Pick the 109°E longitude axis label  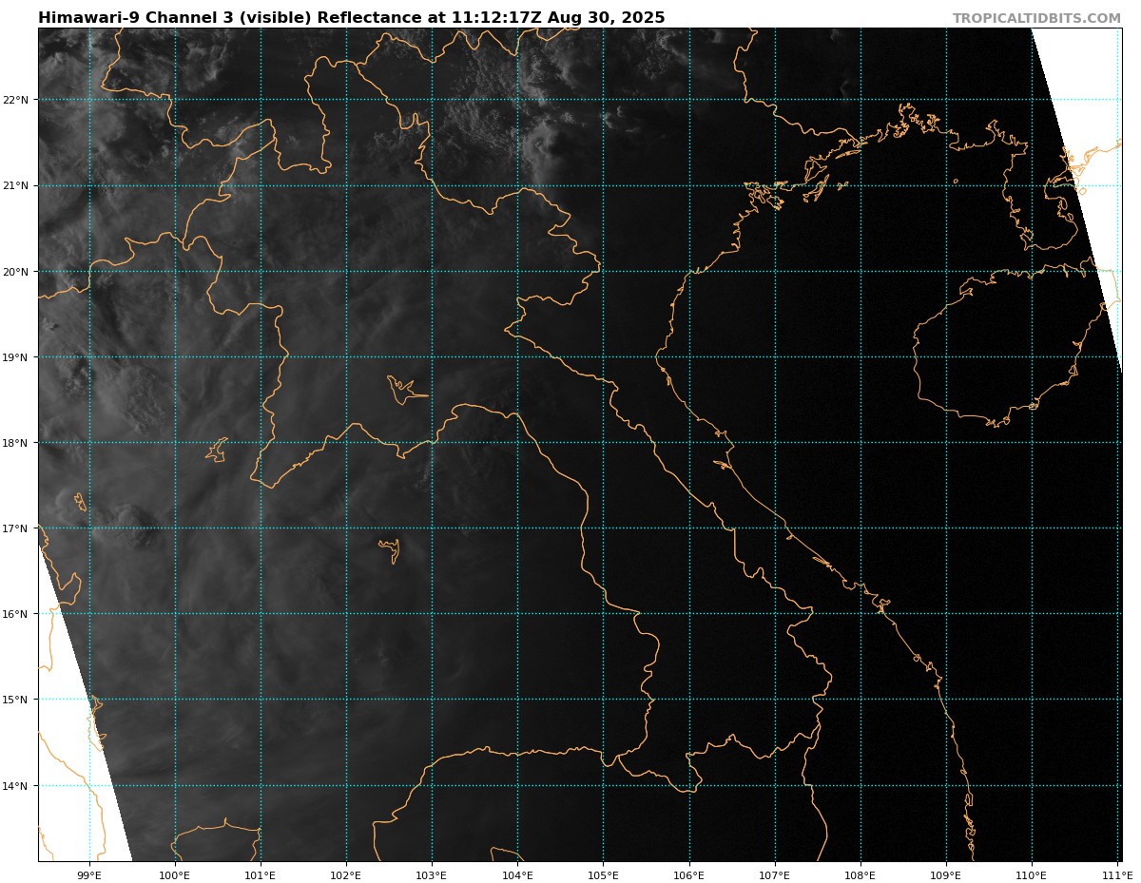click(x=946, y=874)
